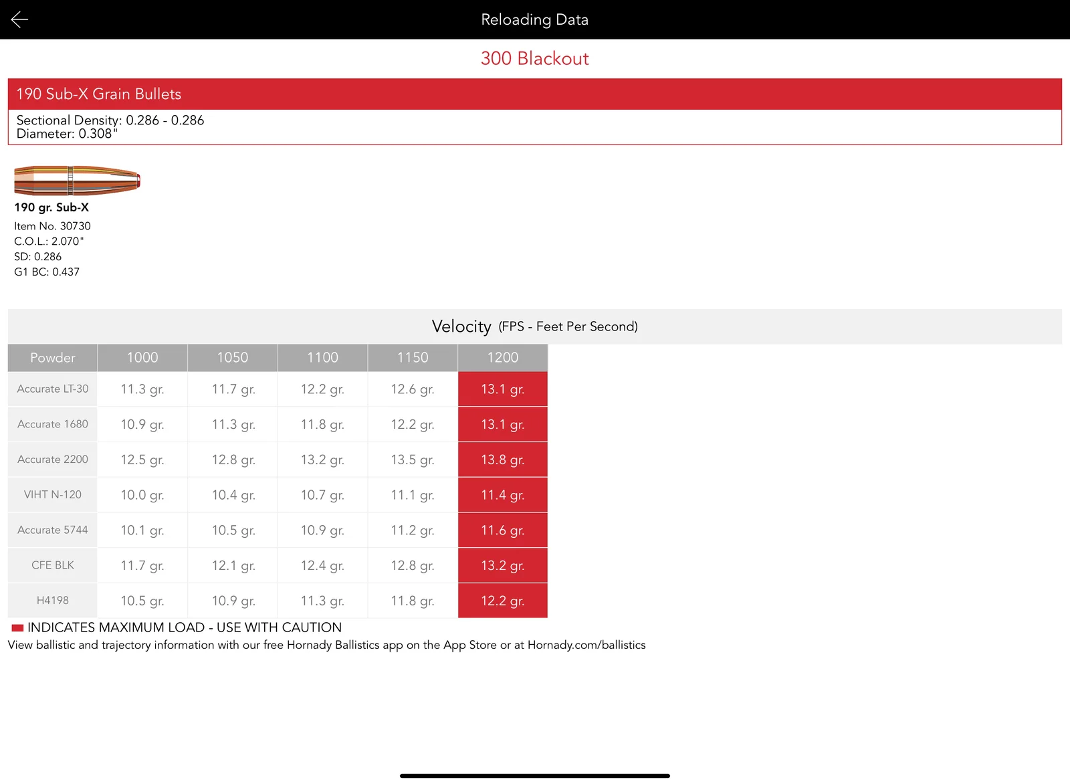Select the 1100 velocity column header

[322, 358]
